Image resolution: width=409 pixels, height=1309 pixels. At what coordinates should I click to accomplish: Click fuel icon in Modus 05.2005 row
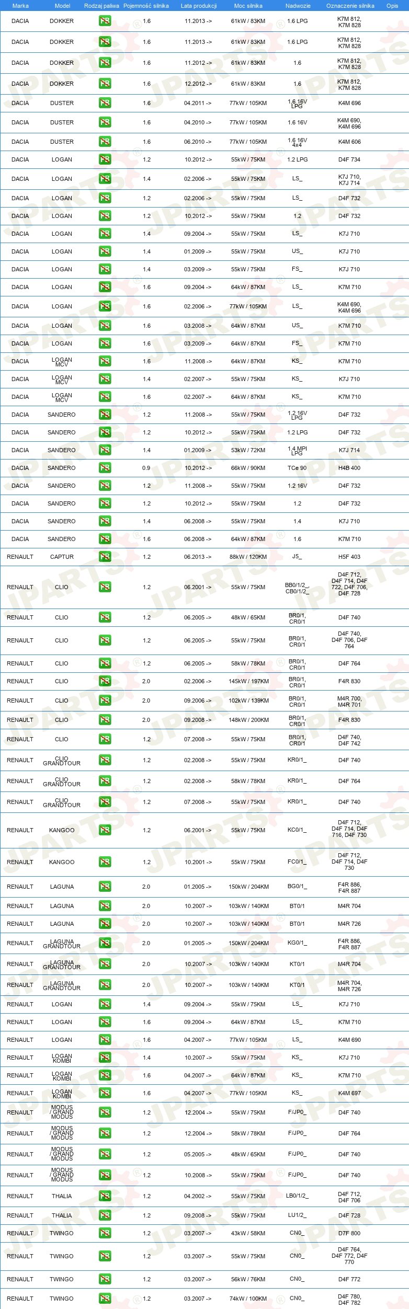(105, 1154)
